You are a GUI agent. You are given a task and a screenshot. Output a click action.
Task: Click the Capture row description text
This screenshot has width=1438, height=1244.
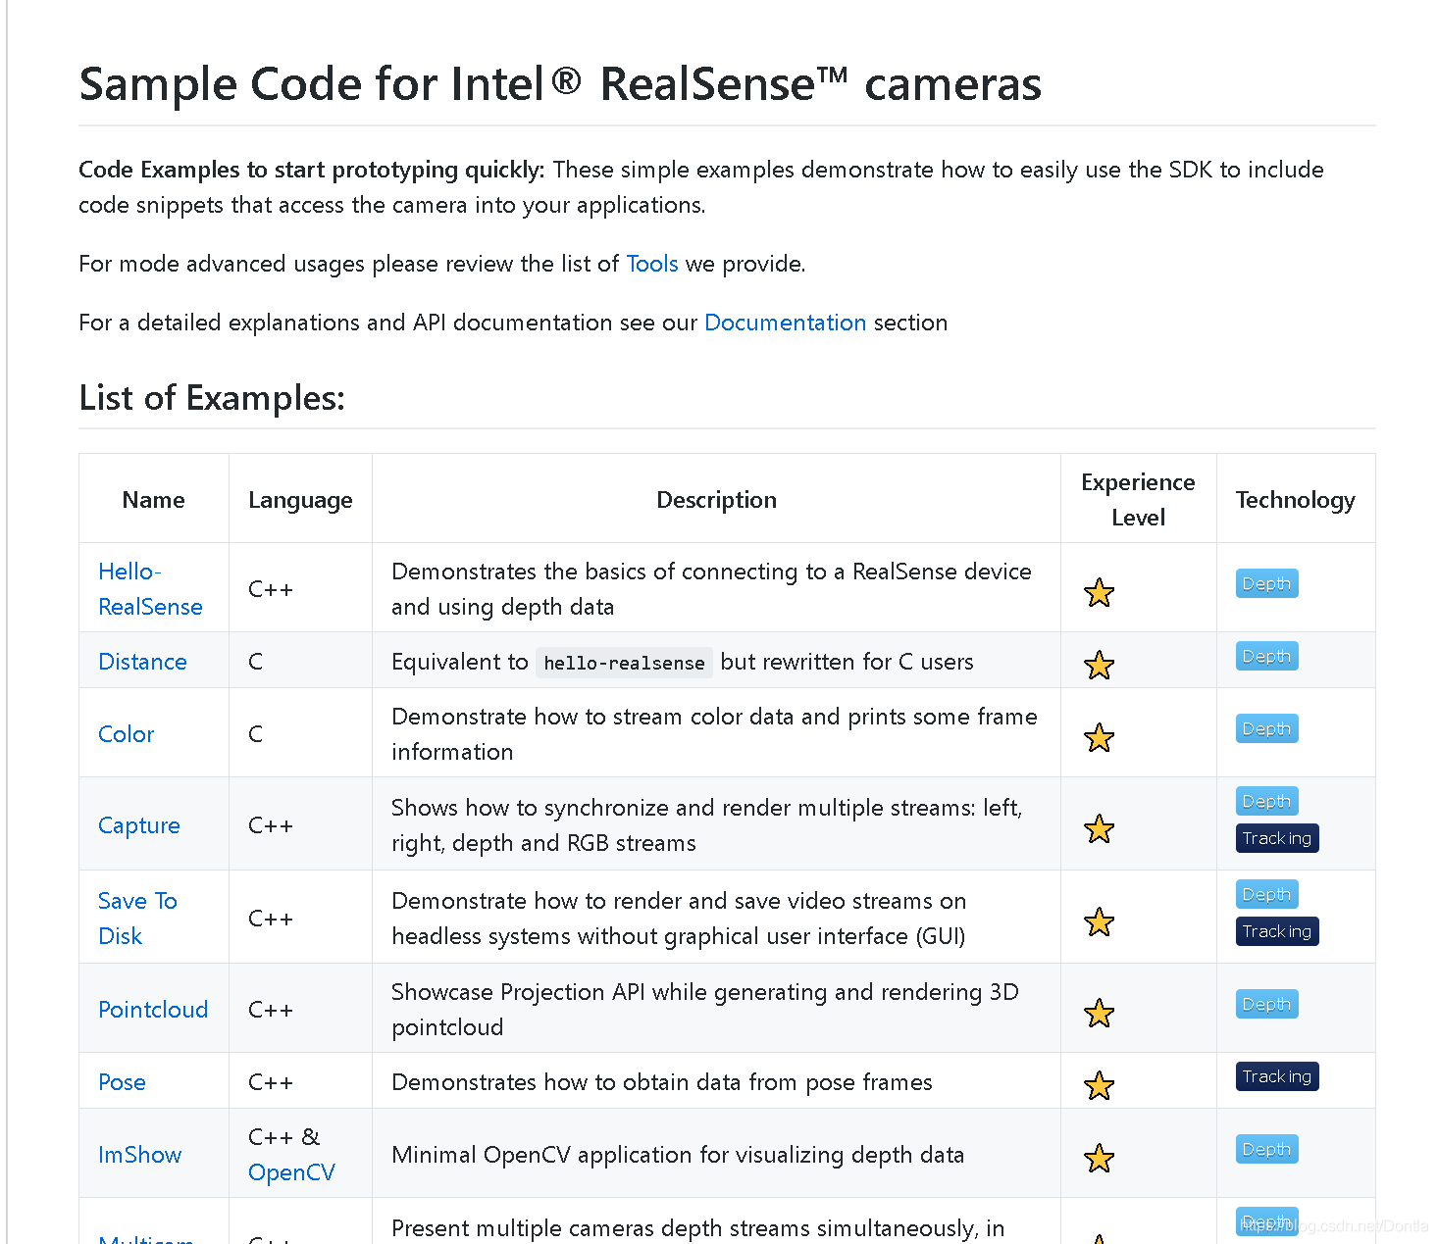tap(707, 825)
